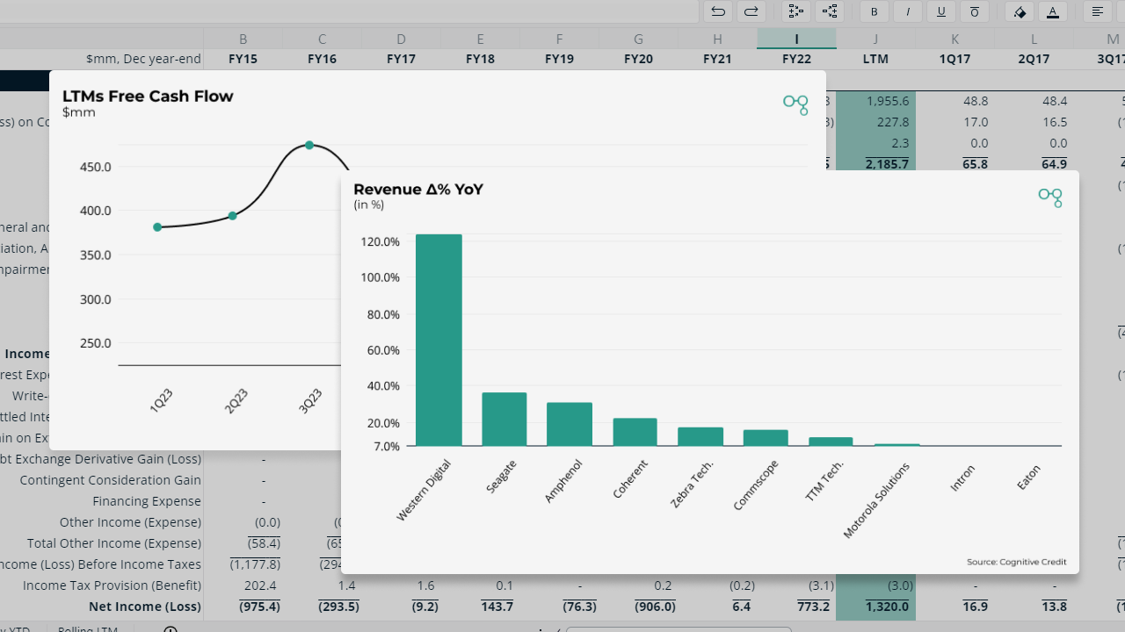The image size is (1125, 632).
Task: Toggle bold formatting
Action: 875,11
